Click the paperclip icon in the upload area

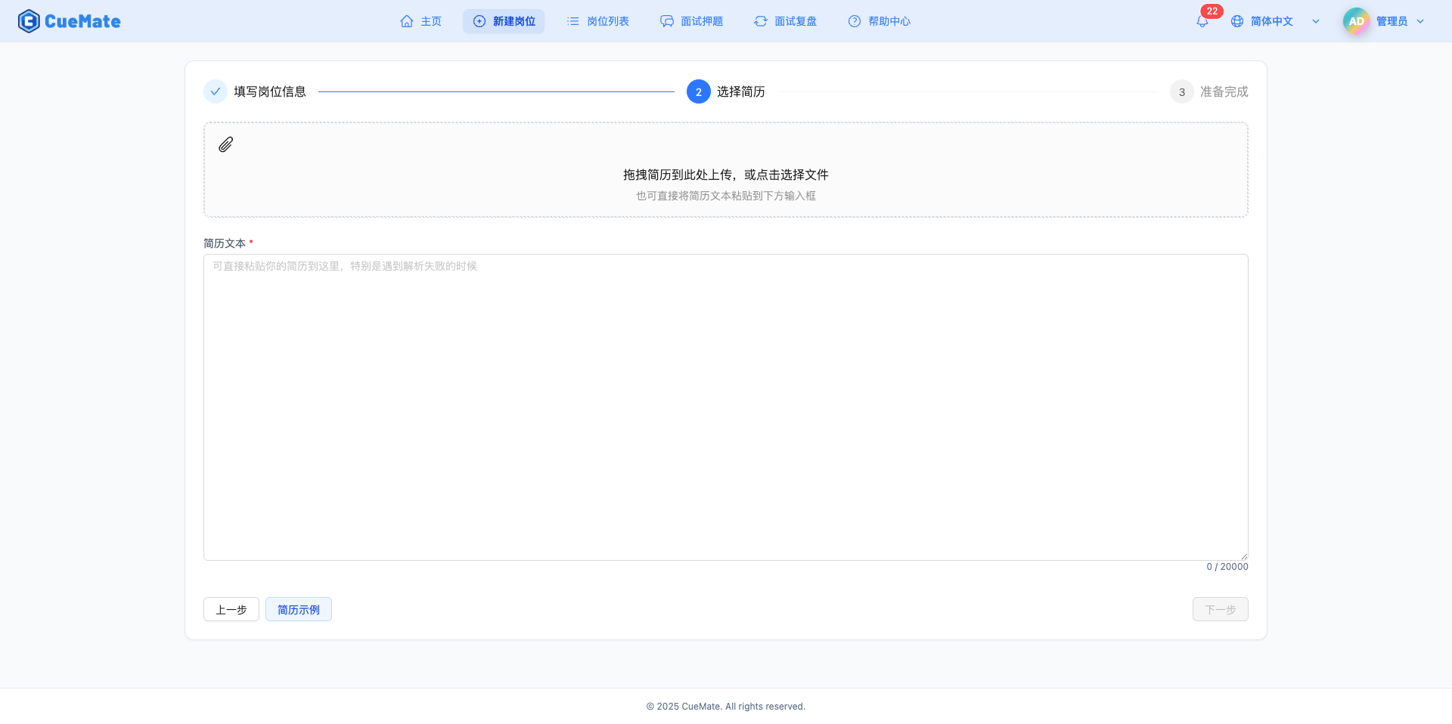[225, 144]
